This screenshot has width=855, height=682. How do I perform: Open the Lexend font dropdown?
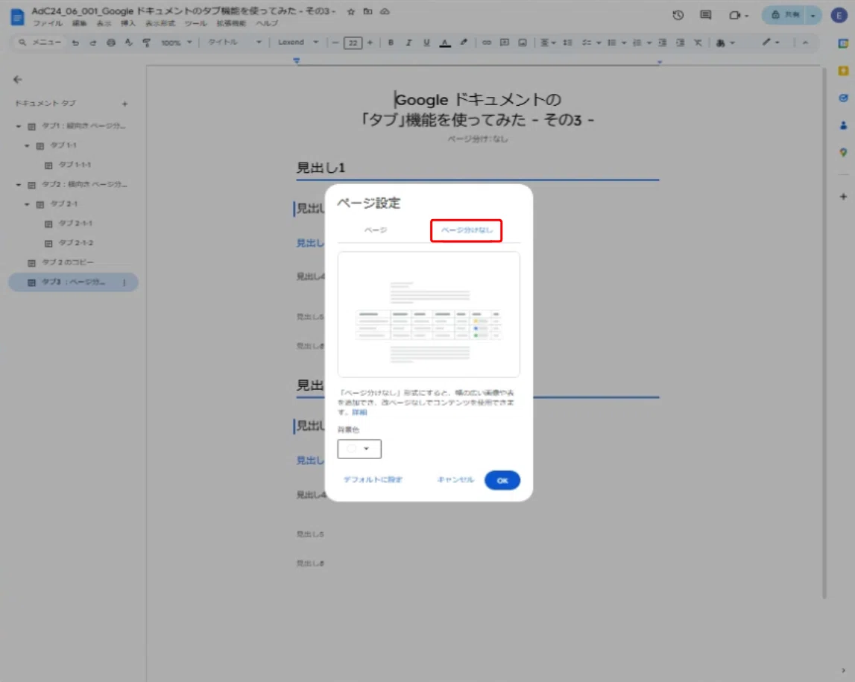[298, 42]
